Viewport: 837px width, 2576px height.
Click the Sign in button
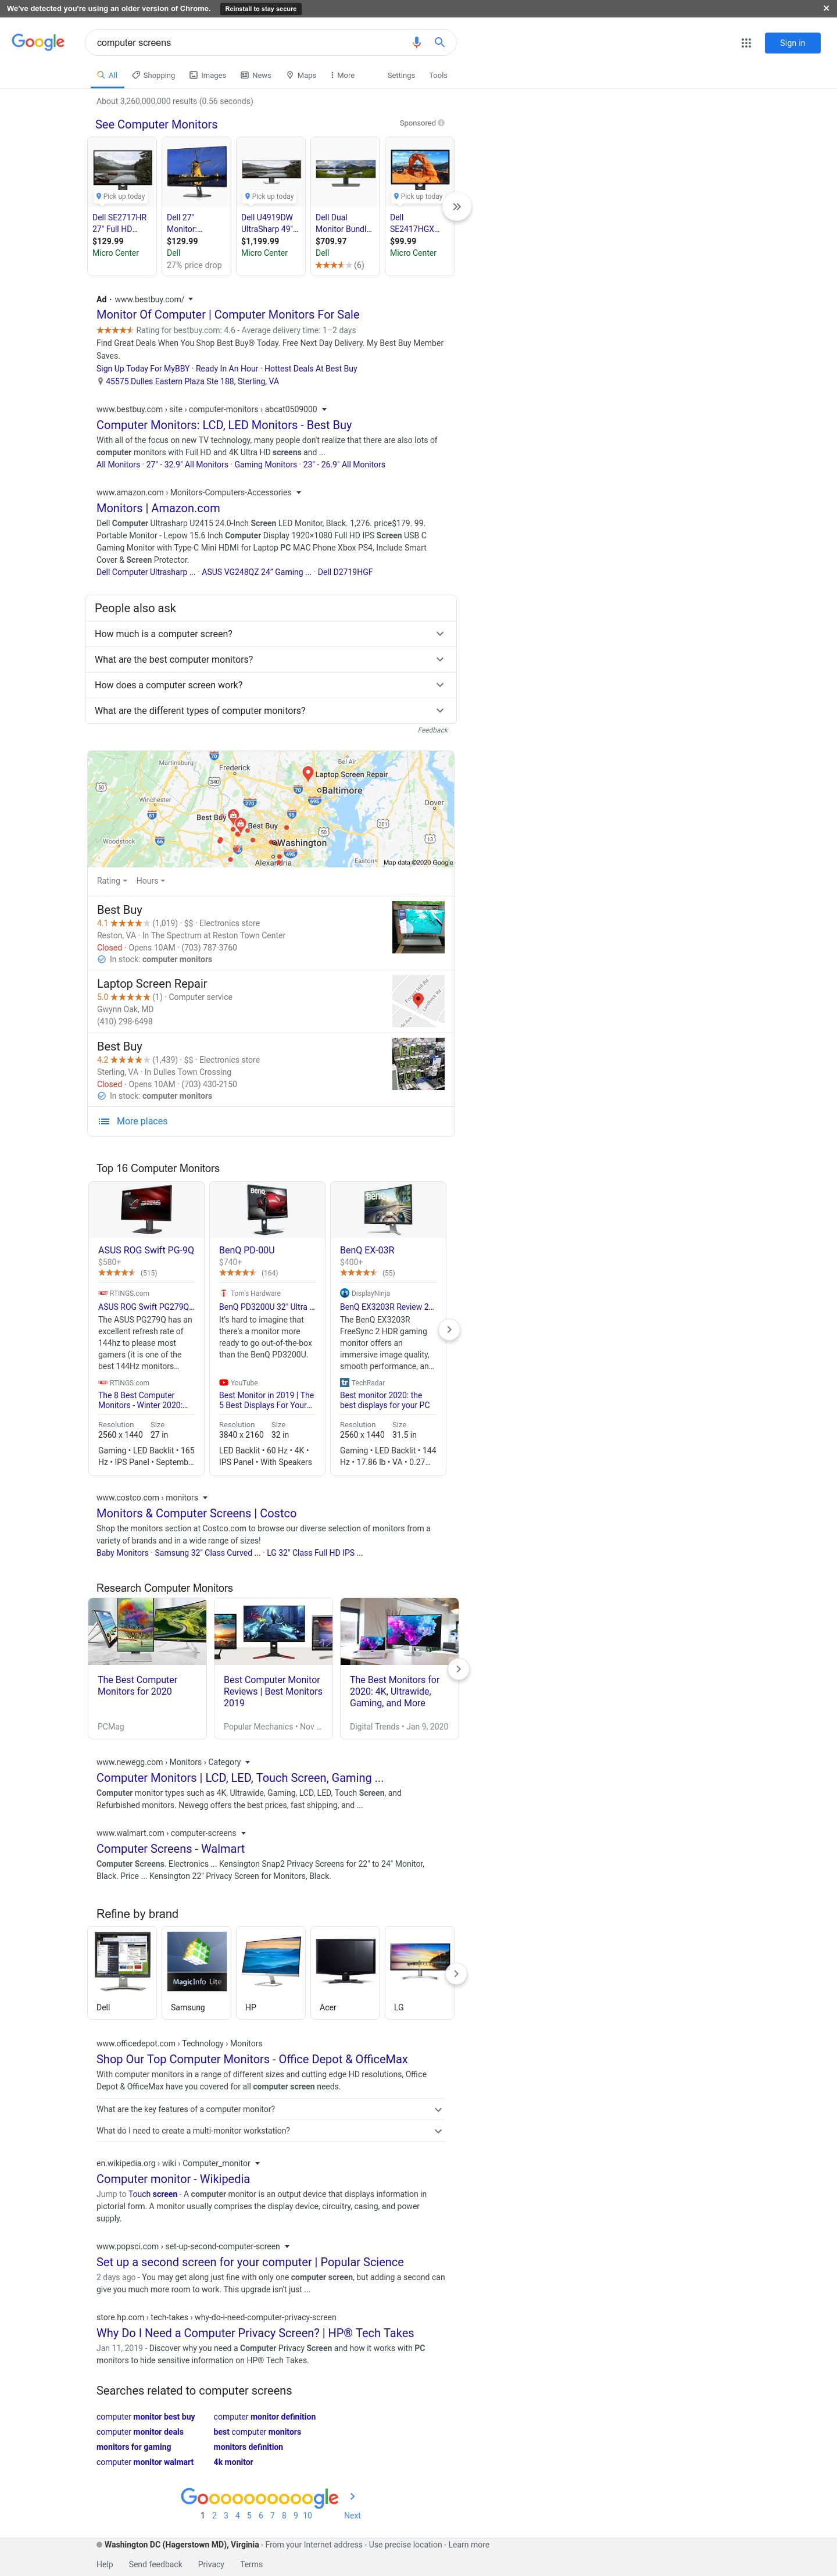pos(792,43)
